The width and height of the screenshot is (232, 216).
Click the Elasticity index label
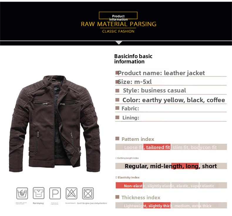click(x=127, y=178)
